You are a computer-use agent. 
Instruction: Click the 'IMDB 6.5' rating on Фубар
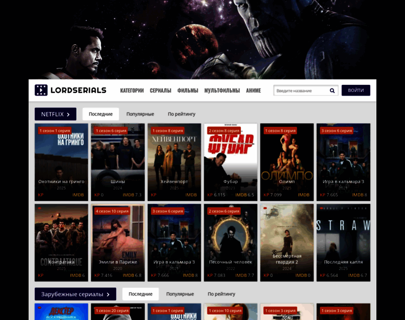pos(245,195)
